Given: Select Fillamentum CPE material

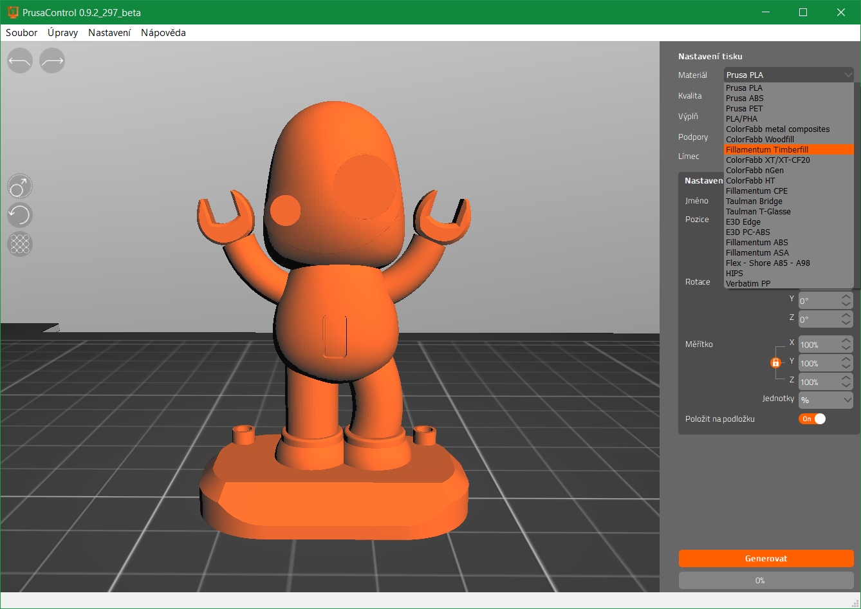Looking at the screenshot, I should click(x=789, y=191).
